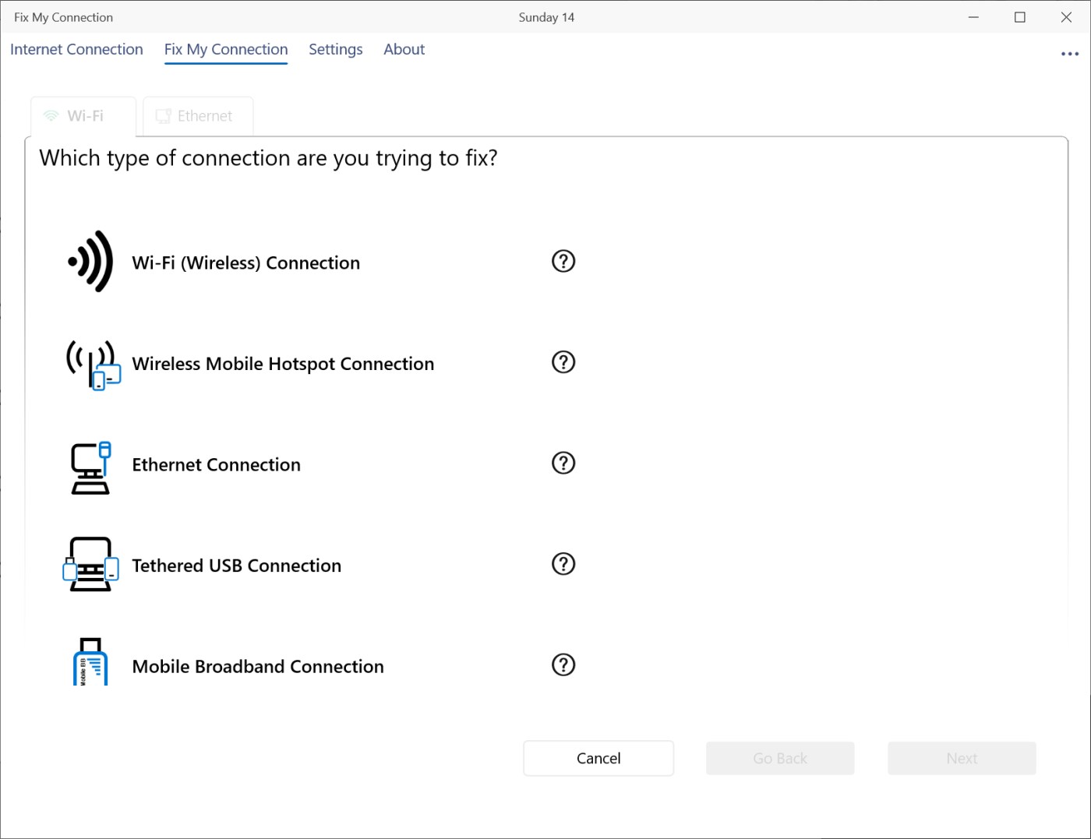Viewport: 1091px width, 839px height.
Task: Open the three-dot more options menu
Action: 1069,54
